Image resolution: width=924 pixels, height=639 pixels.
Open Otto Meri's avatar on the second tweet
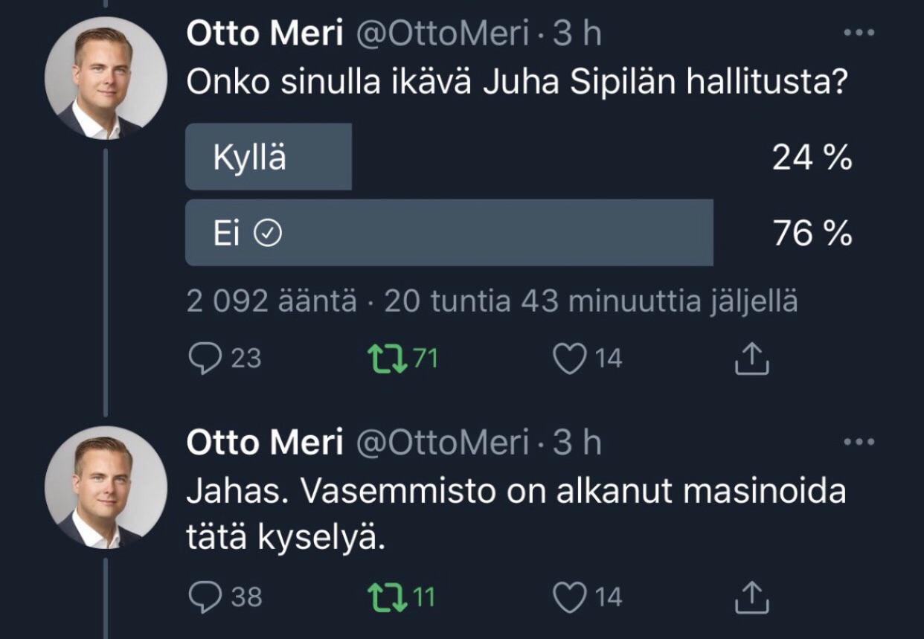[x=106, y=487]
